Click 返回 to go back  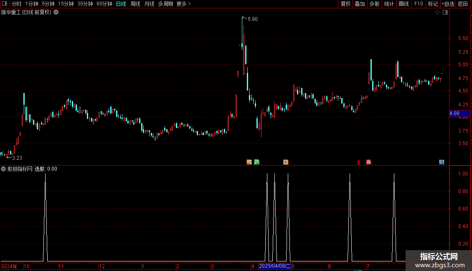tap(463, 4)
